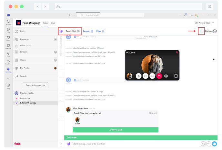Navigate back in Teams header
Viewport: 222px width, 150px height.
[x=69, y=15]
